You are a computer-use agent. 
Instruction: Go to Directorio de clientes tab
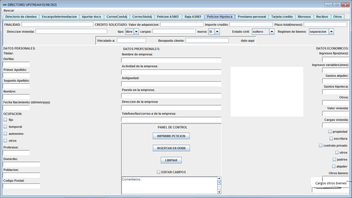[21, 17]
